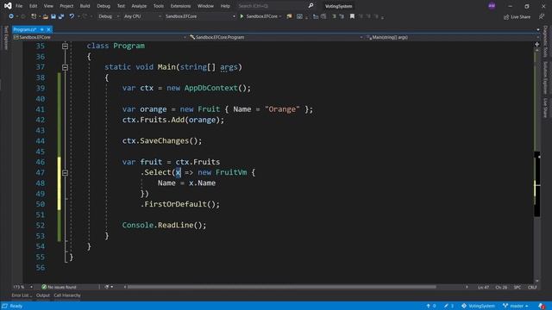Open the Tools menu
This screenshot has width=552, height=310.
point(159,6)
